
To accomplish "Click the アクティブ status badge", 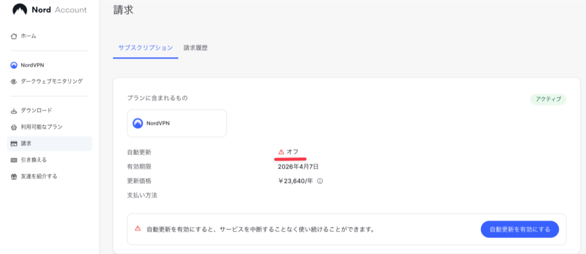I will [548, 99].
